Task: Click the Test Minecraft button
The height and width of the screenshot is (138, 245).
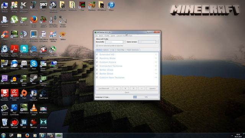Action: coord(104,89)
